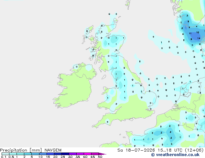Image resolution: width=205 pixels, height=158 pixels.
Task: Click legend tick label '0.1'
Action: tap(4, 157)
